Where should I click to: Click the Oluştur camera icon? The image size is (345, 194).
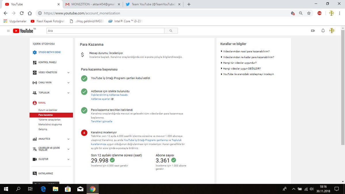coord(35,159)
